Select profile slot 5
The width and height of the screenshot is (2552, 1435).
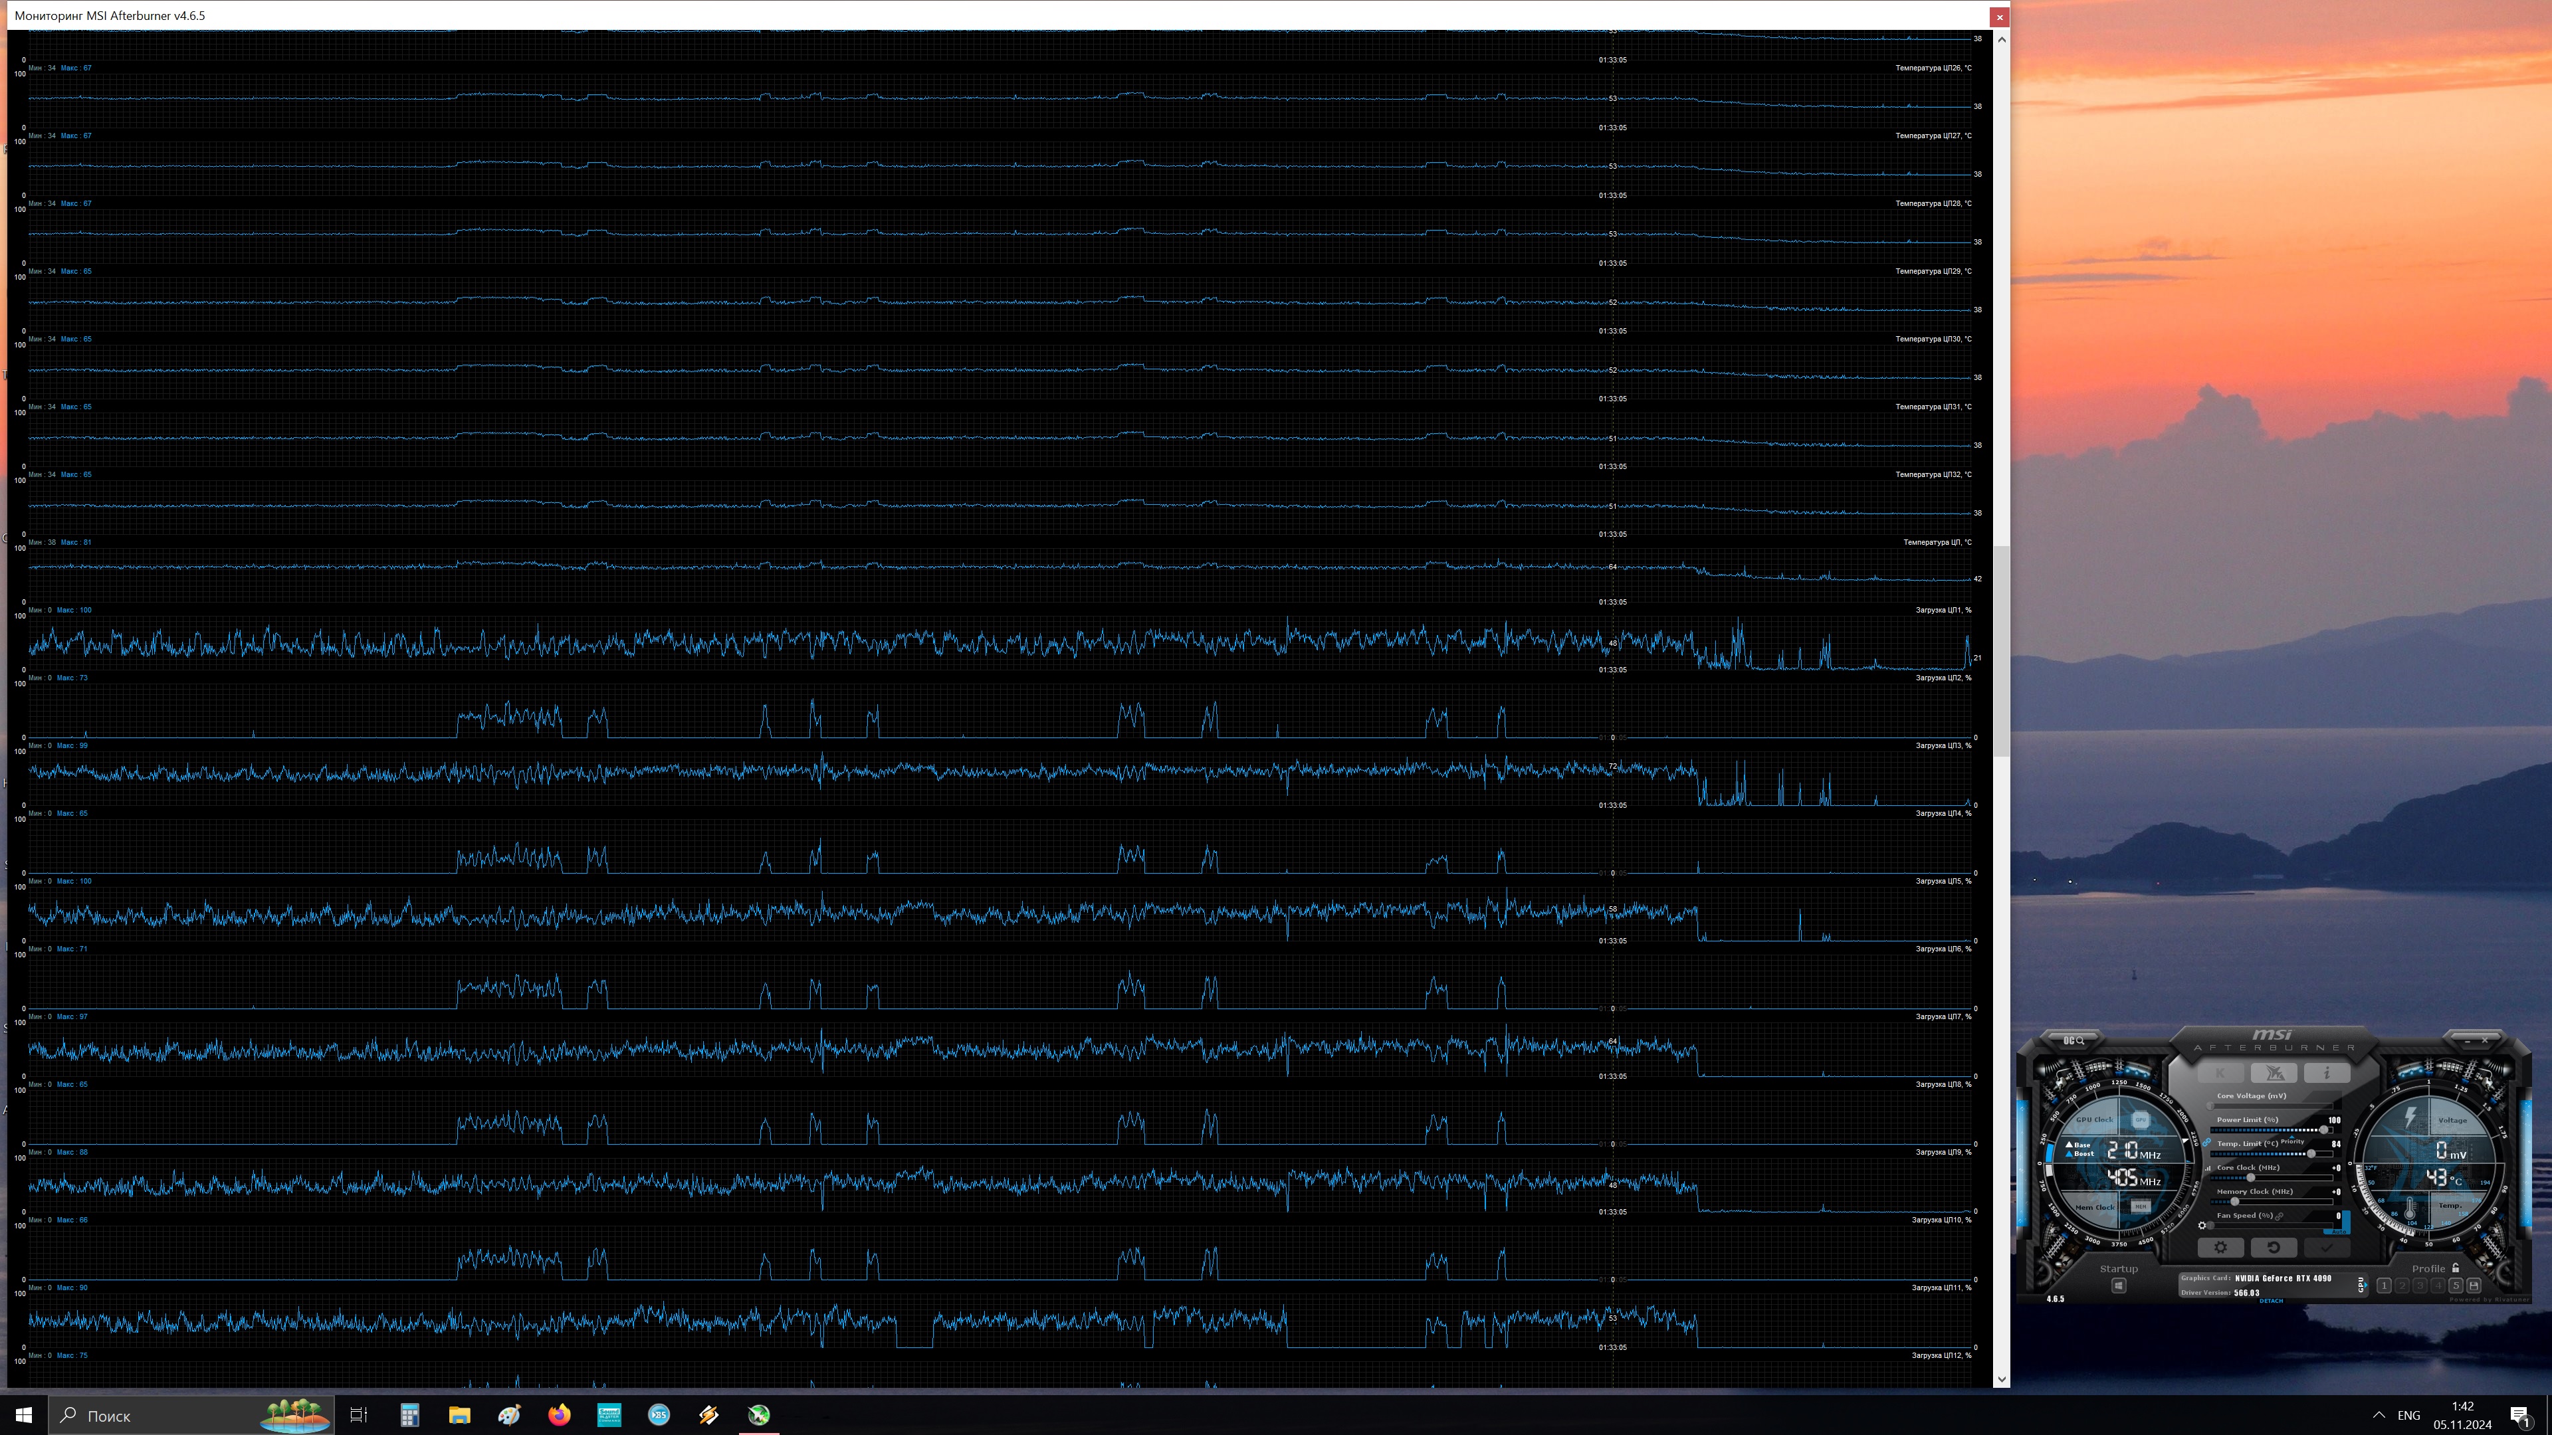point(2456,1286)
